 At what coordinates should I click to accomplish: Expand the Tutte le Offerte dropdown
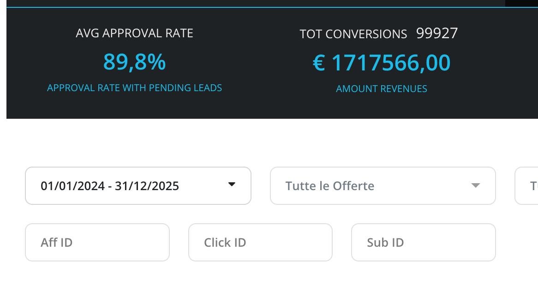pos(383,186)
